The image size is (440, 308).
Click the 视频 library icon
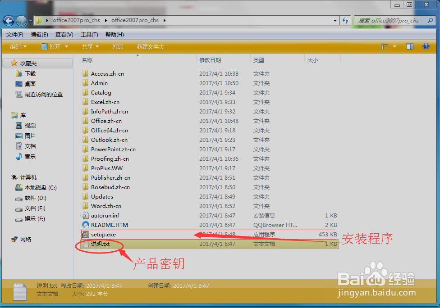pos(19,125)
